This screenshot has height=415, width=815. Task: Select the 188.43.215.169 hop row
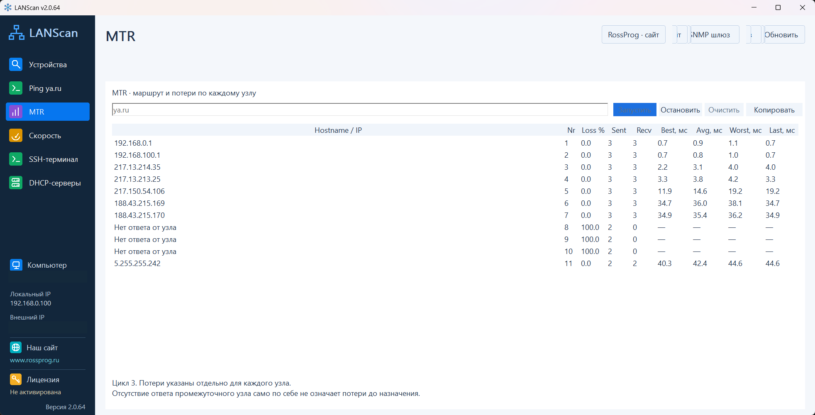coord(455,203)
